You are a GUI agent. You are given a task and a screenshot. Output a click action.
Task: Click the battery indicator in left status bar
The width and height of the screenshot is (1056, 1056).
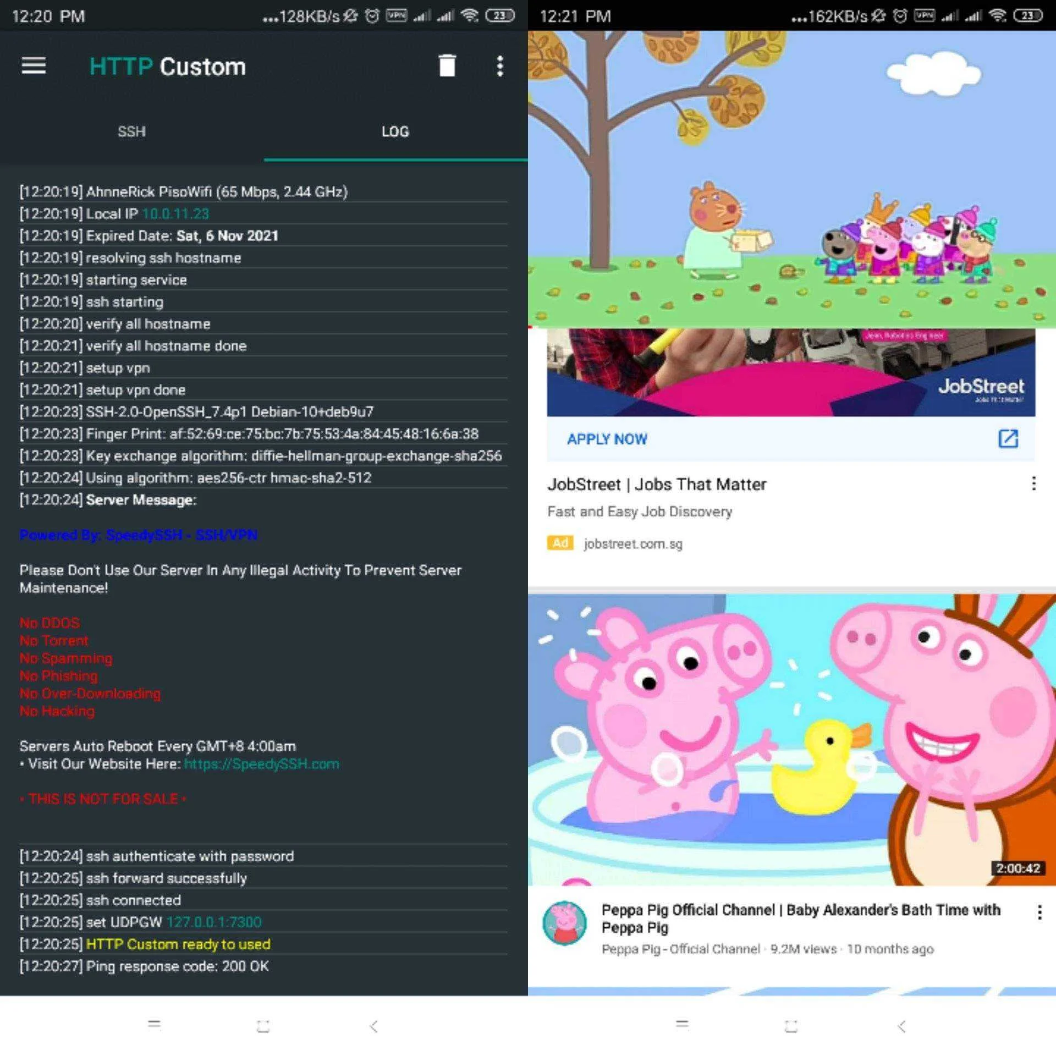tap(500, 15)
